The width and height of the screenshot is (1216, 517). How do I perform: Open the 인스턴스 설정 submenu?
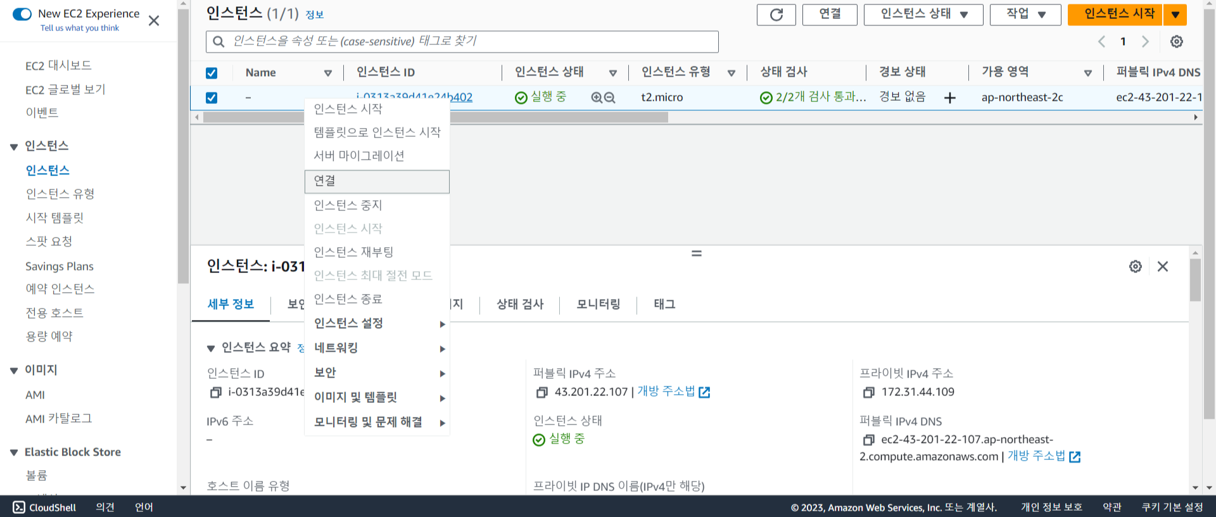coord(377,324)
